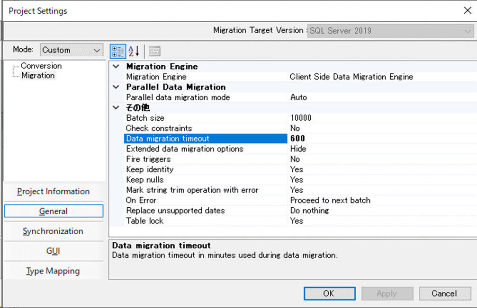The height and width of the screenshot is (308, 477).
Task: Open the Synchronization settings page
Action: pos(54,231)
